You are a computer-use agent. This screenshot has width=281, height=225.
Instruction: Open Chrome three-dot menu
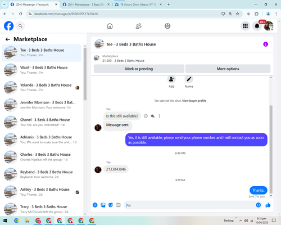click(276, 14)
